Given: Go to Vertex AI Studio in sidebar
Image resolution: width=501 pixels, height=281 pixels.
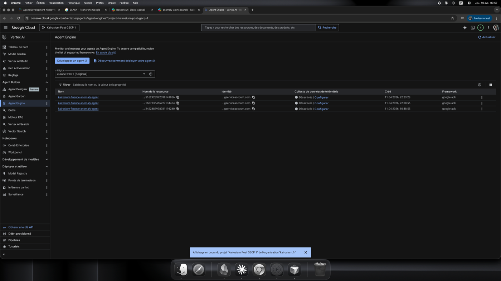Looking at the screenshot, I should (x=18, y=61).
